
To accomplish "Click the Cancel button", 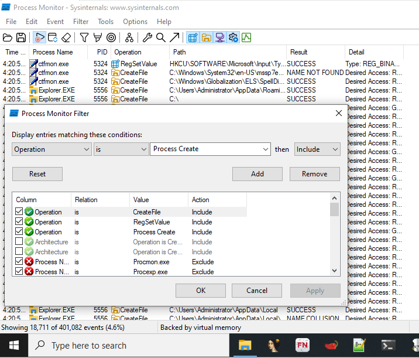I will pyautogui.click(x=257, y=291).
